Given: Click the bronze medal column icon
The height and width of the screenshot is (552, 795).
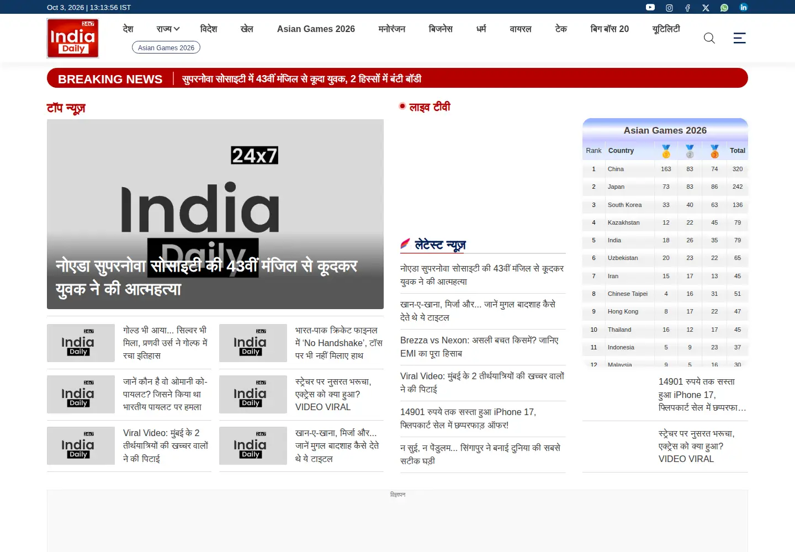Looking at the screenshot, I should click(x=714, y=151).
